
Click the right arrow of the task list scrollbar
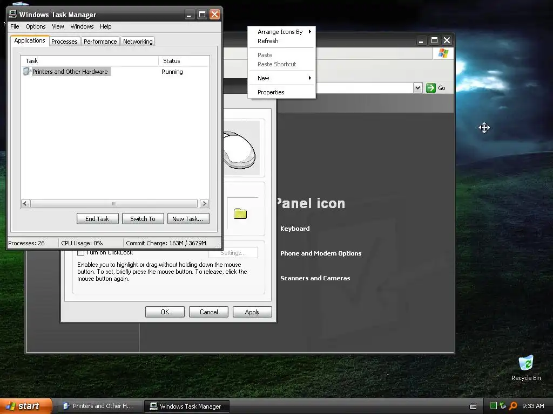point(204,203)
